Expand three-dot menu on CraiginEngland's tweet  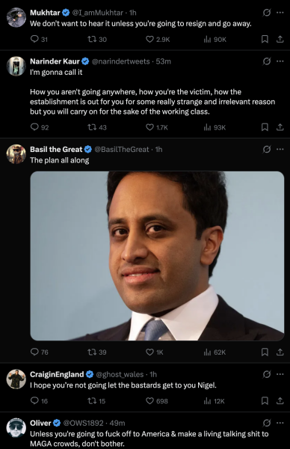(280, 374)
